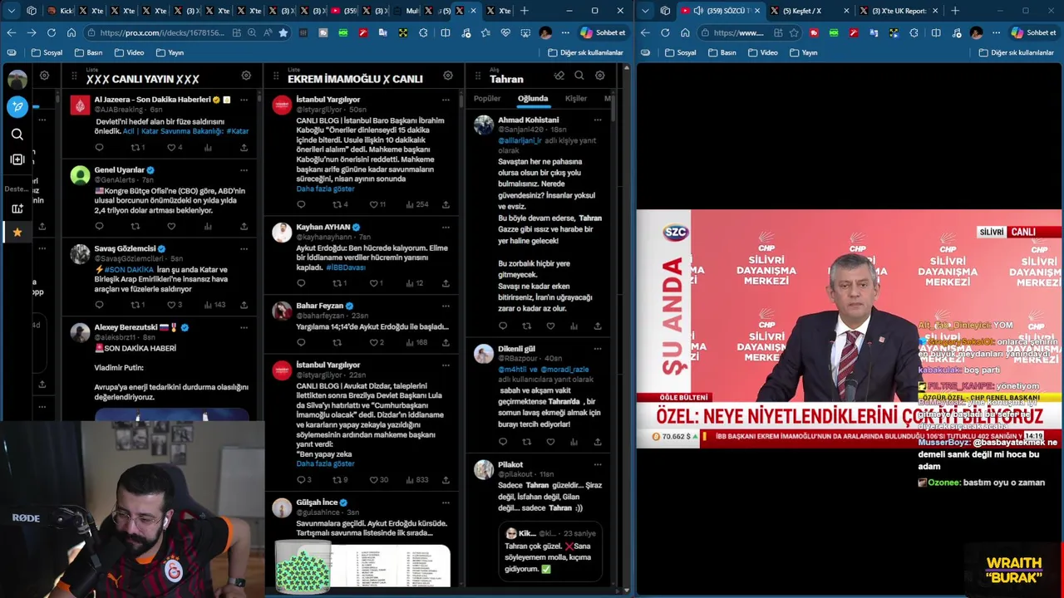This screenshot has width=1064, height=598.
Task: Open split screen icon in left window
Action: tap(446, 32)
